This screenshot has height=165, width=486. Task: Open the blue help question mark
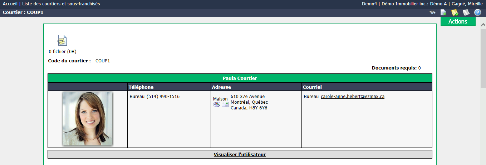click(x=478, y=12)
